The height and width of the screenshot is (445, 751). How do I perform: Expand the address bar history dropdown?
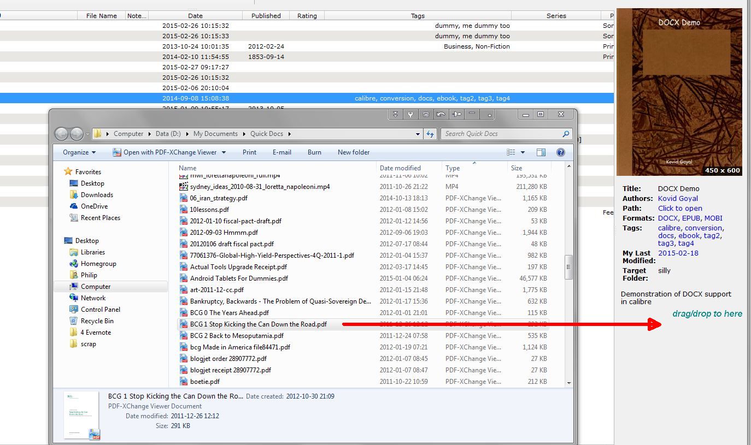[418, 134]
